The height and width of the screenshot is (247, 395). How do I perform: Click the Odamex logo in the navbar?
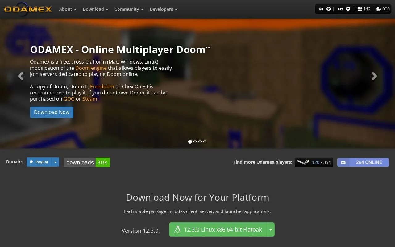[28, 9]
